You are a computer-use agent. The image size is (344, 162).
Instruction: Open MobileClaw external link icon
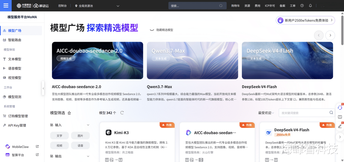coord(37,147)
